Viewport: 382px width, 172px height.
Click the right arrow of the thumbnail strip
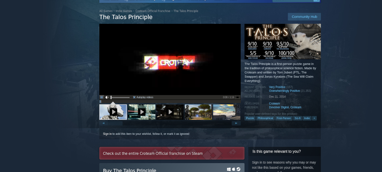(236, 123)
